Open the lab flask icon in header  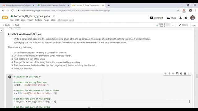point(181,18)
